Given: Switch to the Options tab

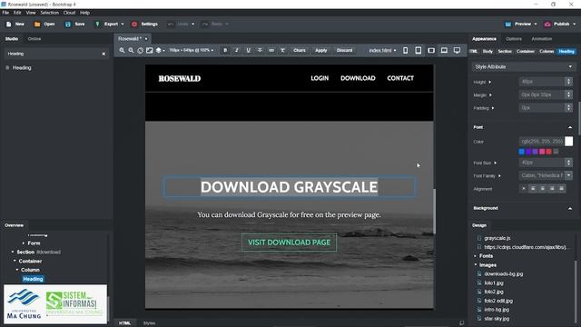Looking at the screenshot, I should pyautogui.click(x=514, y=39).
